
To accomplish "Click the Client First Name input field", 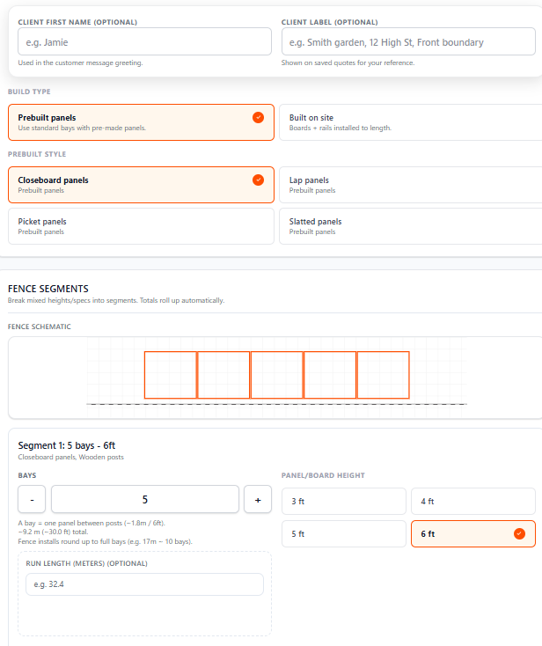I will point(144,41).
